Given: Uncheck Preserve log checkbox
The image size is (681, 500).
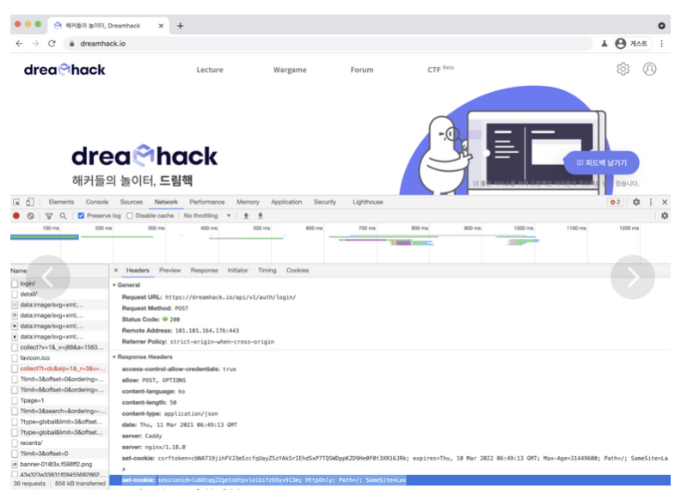Looking at the screenshot, I should 81,216.
